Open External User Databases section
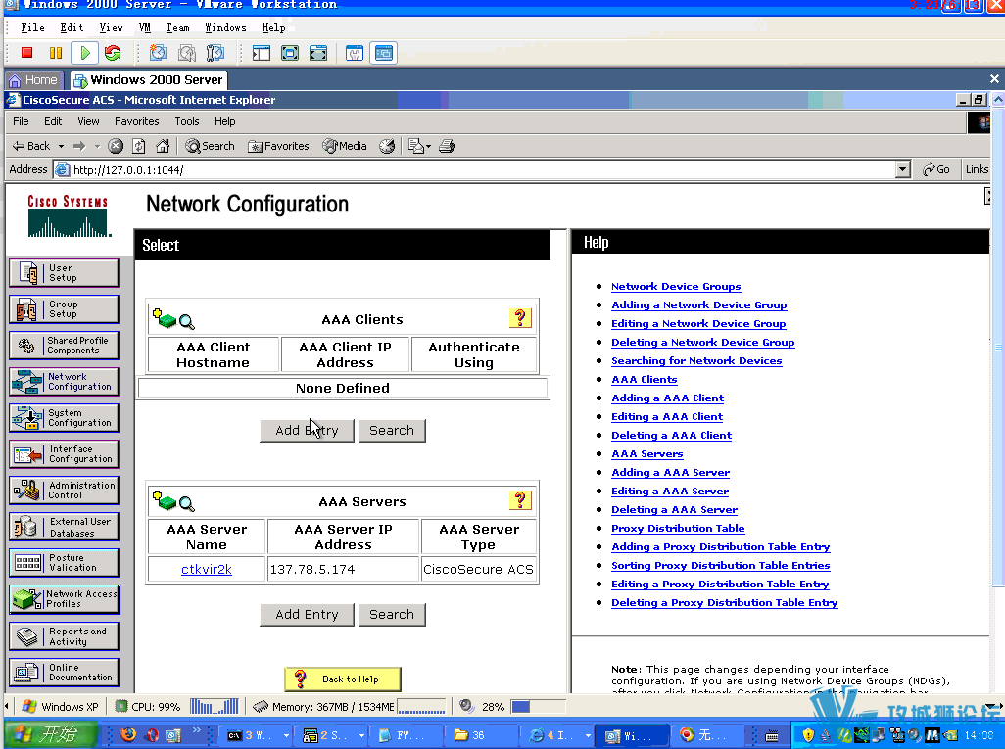The image size is (1005, 749). coord(64,527)
